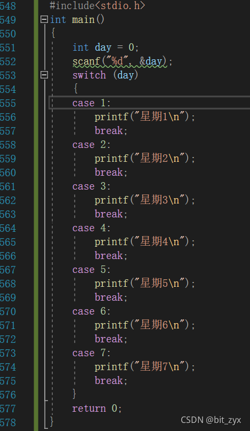This screenshot has height=431, width=250.
Task: Click line number 555 in gutter
Action: [8, 103]
